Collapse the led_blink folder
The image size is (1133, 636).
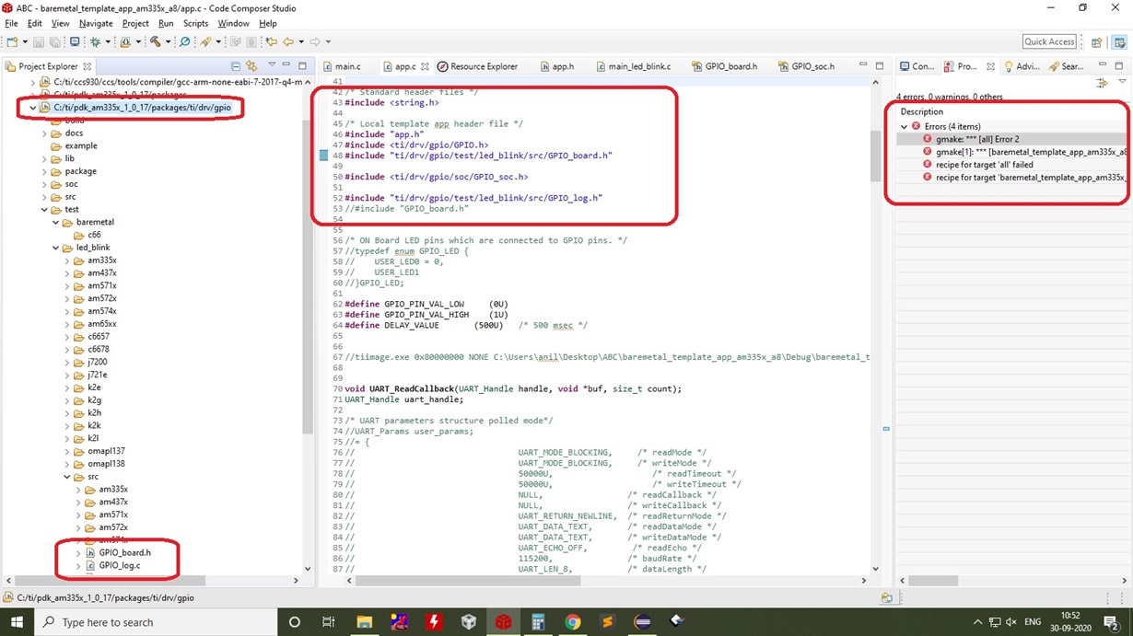click(55, 248)
